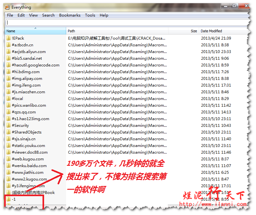
Task: Open the Search menu
Action: tap(48, 15)
